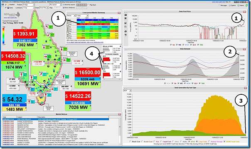Select the highlighted NON-CONFORMANCE market notice row
Screen dimensions: 251x149
pyautogui.click(x=56, y=119)
